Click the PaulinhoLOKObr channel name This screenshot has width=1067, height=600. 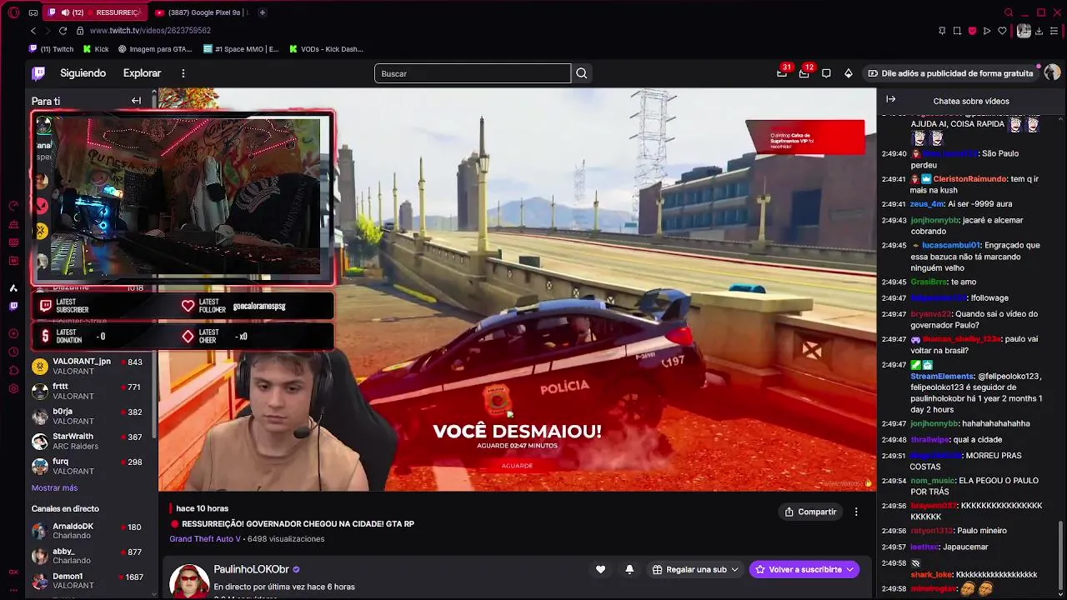[251, 569]
